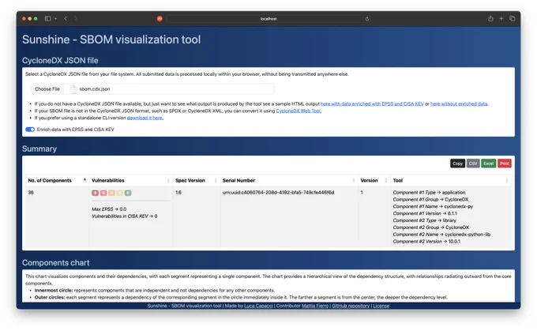The width and height of the screenshot is (537, 331).
Task: Click the components count value 36
Action: (x=31, y=193)
